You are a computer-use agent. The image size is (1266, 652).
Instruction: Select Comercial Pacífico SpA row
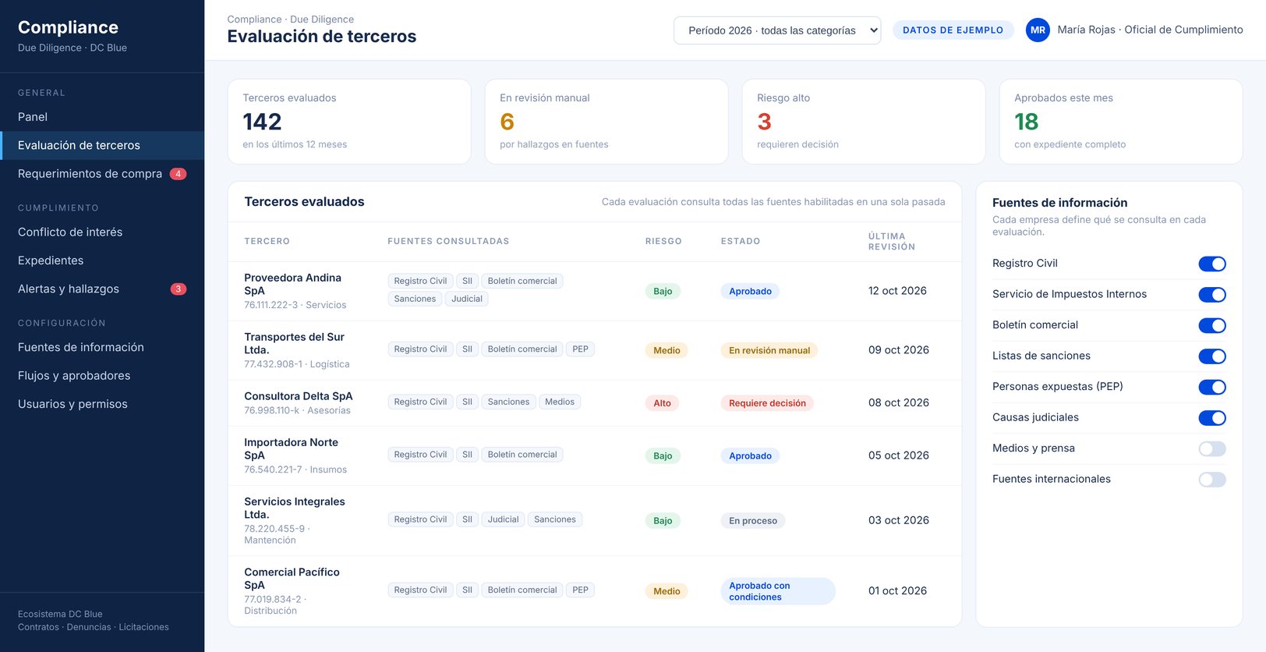(x=594, y=591)
